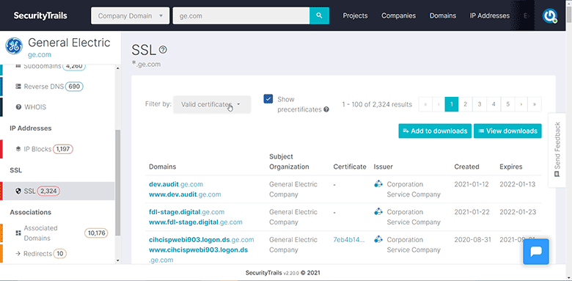The image size is (572, 281).
Task: Click the Certificate column header
Action: (350, 167)
